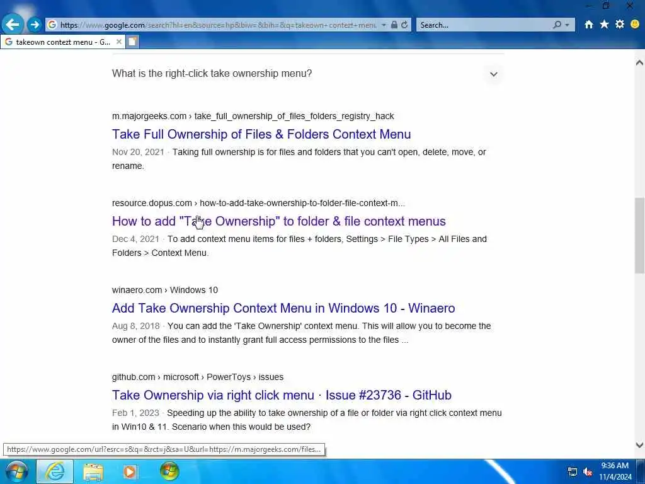This screenshot has height=484, width=645.
Task: Go forward with the Forward arrow button
Action: (x=35, y=25)
